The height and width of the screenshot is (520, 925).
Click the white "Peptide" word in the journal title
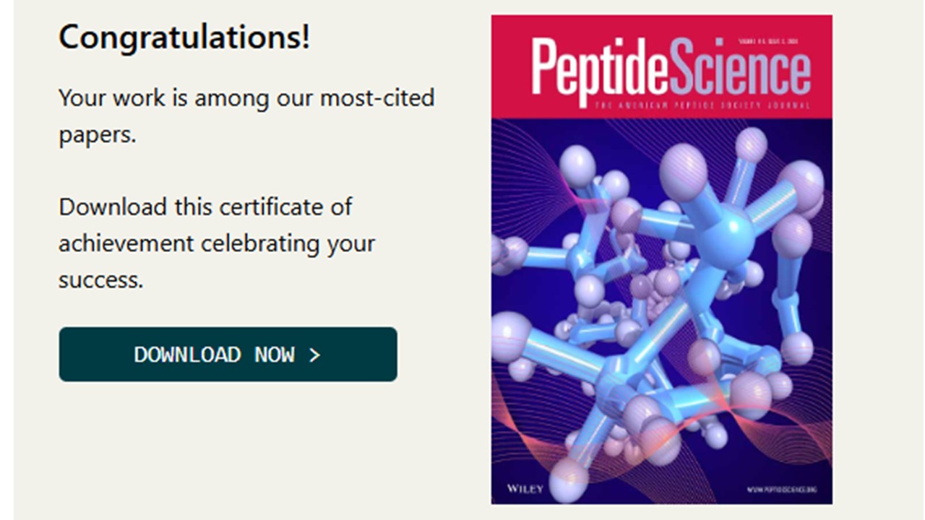[600, 70]
